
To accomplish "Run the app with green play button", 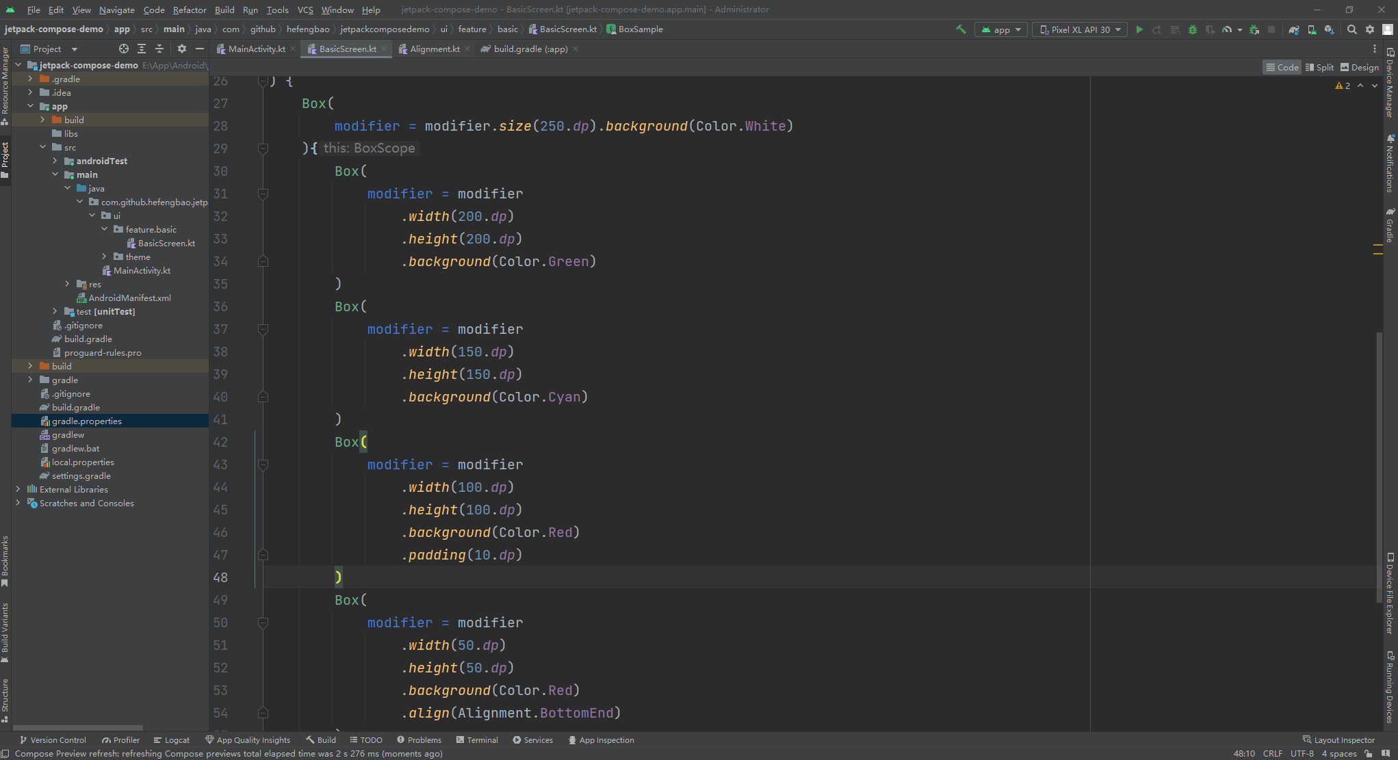I will tap(1139, 29).
